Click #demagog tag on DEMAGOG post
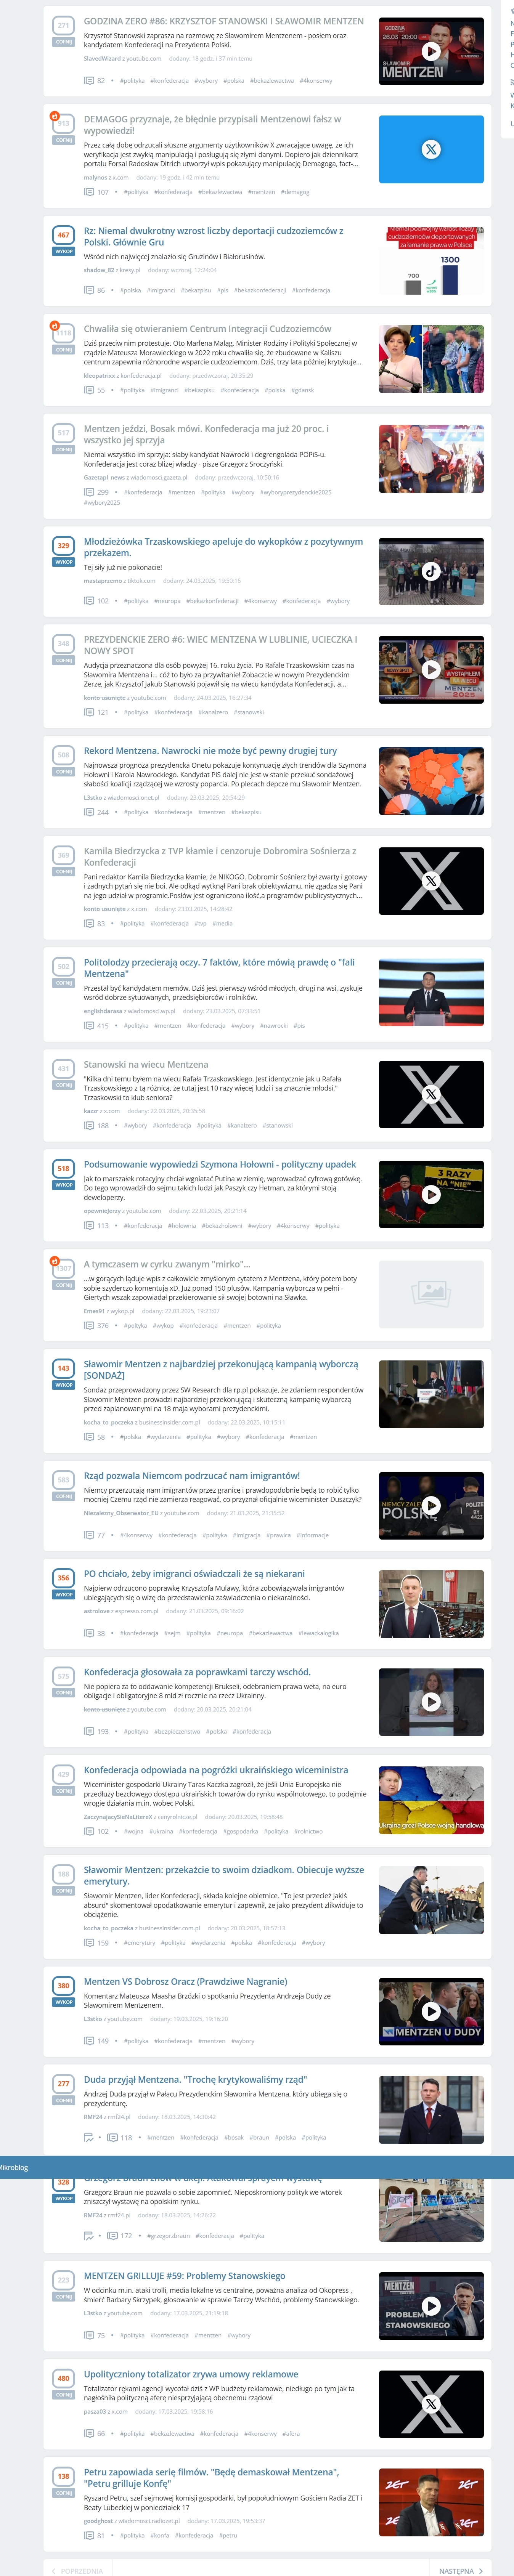This screenshot has height=2576, width=514. point(295,192)
